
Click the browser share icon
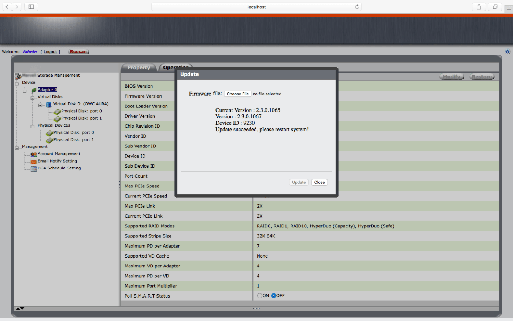(479, 7)
